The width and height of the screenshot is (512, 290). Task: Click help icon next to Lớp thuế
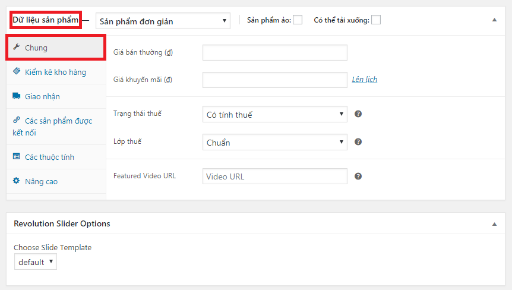[x=358, y=142]
